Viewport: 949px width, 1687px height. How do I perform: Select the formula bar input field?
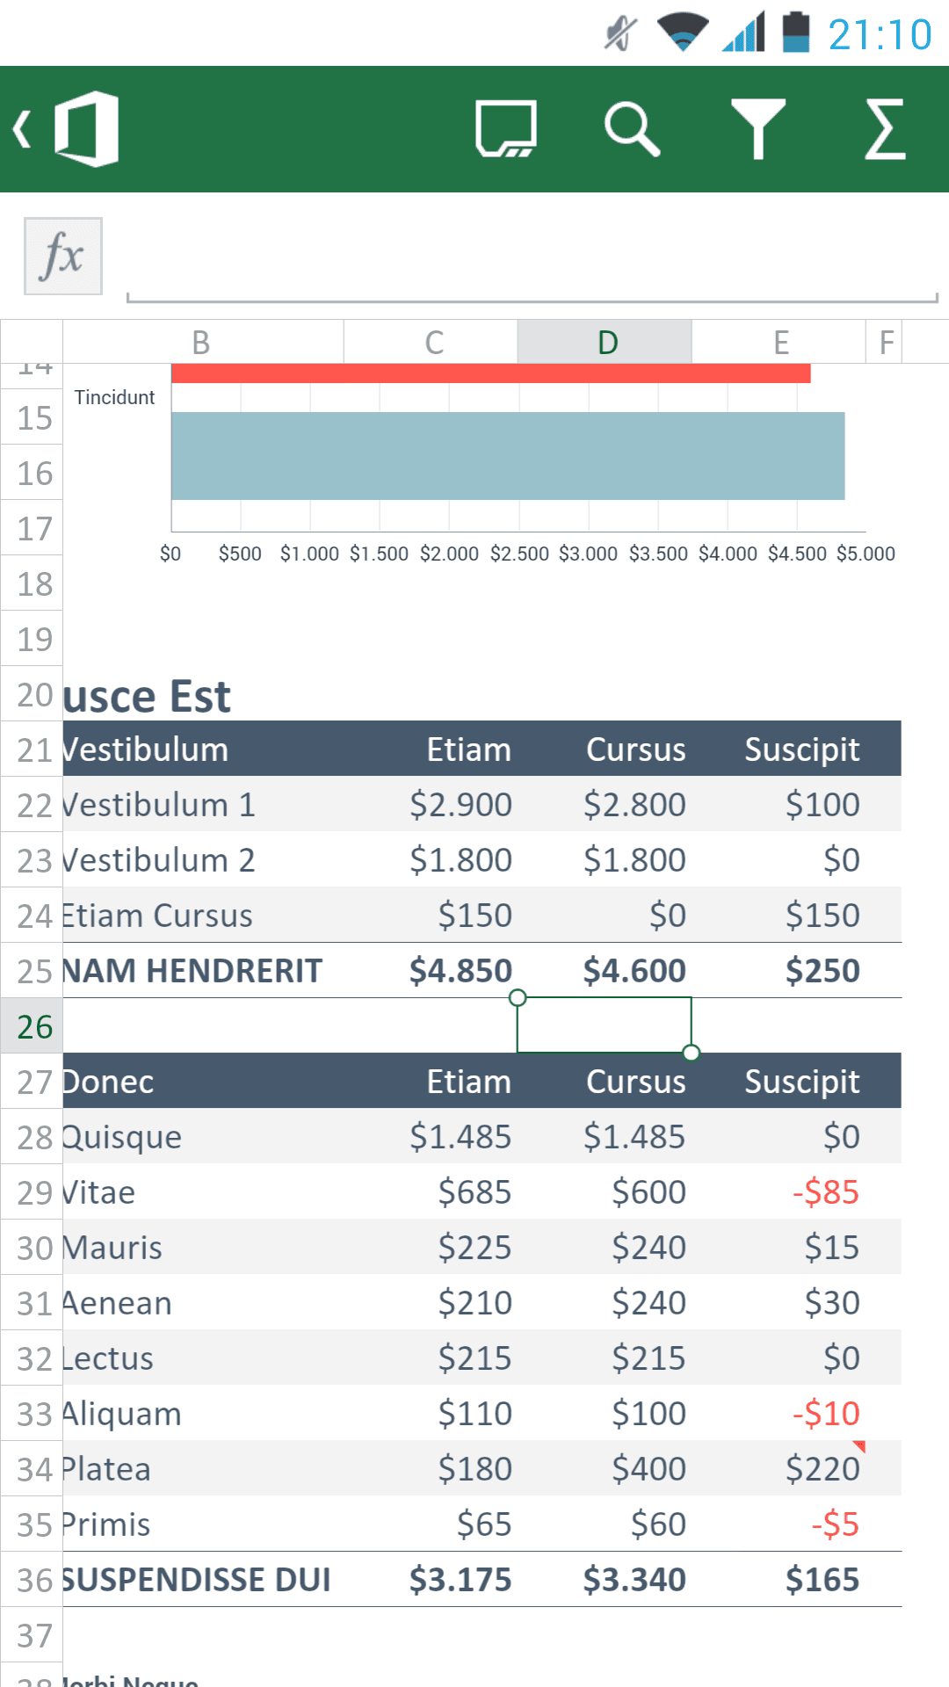tap(532, 257)
